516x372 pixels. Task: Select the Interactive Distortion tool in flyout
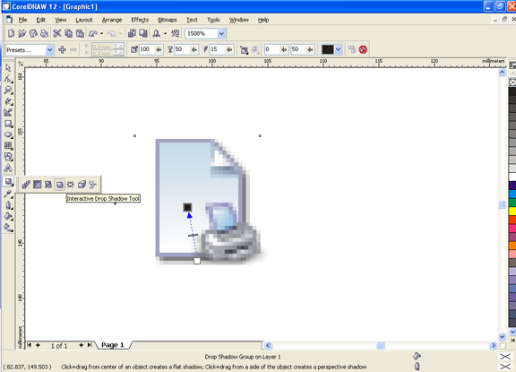pos(48,185)
